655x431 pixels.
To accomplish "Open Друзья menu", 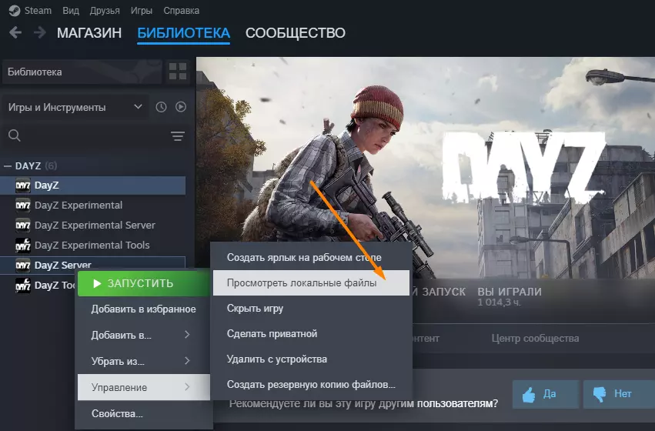I will click(x=105, y=11).
